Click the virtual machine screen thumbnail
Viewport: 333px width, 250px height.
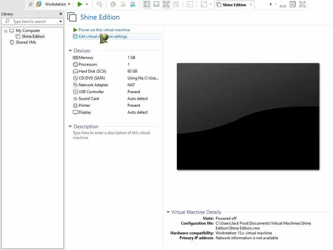tap(248, 117)
